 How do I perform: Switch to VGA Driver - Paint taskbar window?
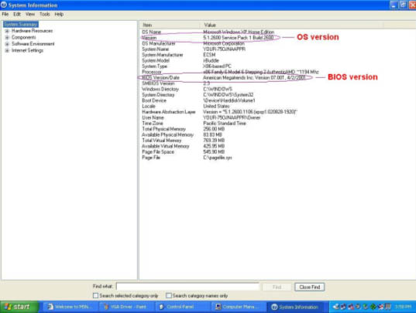126,307
